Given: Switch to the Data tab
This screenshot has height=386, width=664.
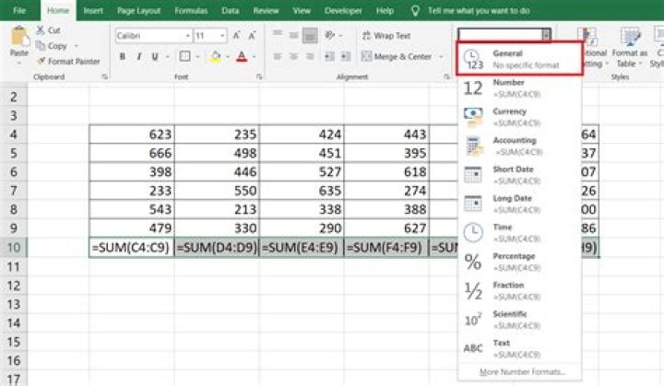Looking at the screenshot, I should (230, 10).
